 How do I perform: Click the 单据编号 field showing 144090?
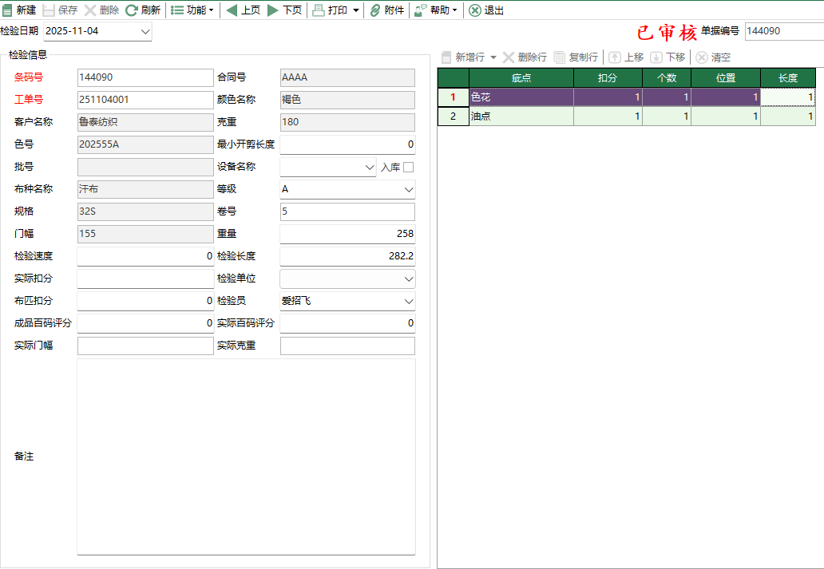pos(782,31)
